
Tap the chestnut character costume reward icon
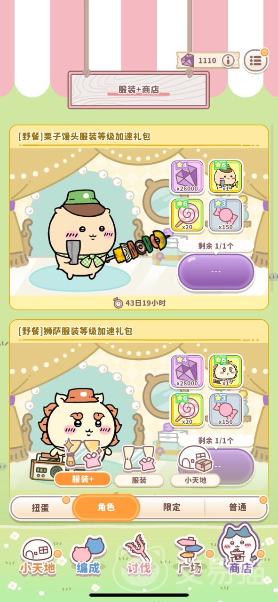coord(225,177)
